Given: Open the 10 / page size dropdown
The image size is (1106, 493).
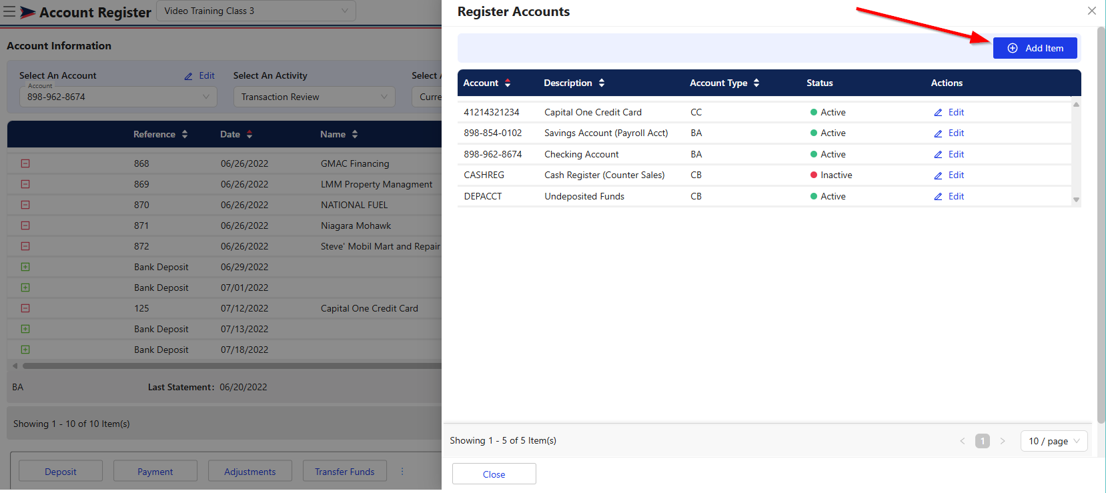Looking at the screenshot, I should tap(1054, 441).
